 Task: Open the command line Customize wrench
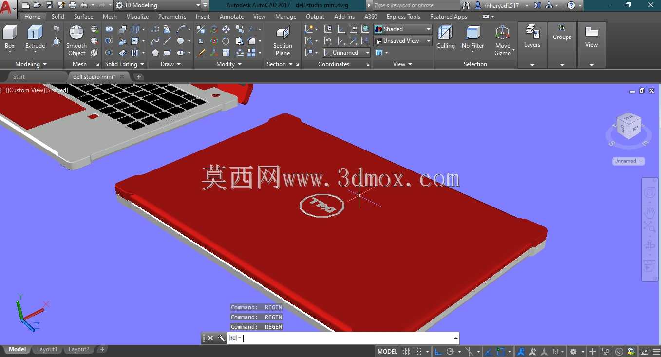(x=221, y=338)
